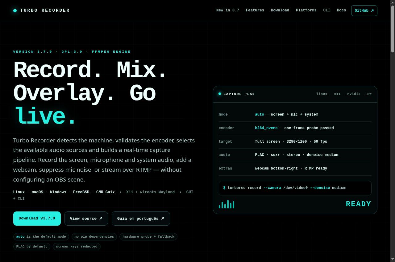Click scrollbar up arrow

[x=393, y=2]
